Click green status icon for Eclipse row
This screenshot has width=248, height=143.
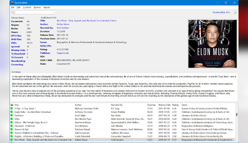pyautogui.click(x=12, y=122)
